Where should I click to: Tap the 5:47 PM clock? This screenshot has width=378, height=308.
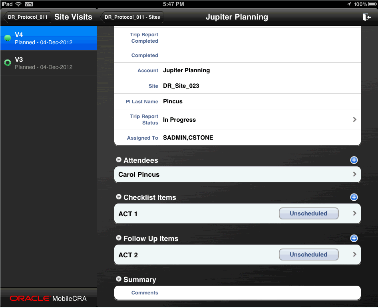click(x=173, y=4)
